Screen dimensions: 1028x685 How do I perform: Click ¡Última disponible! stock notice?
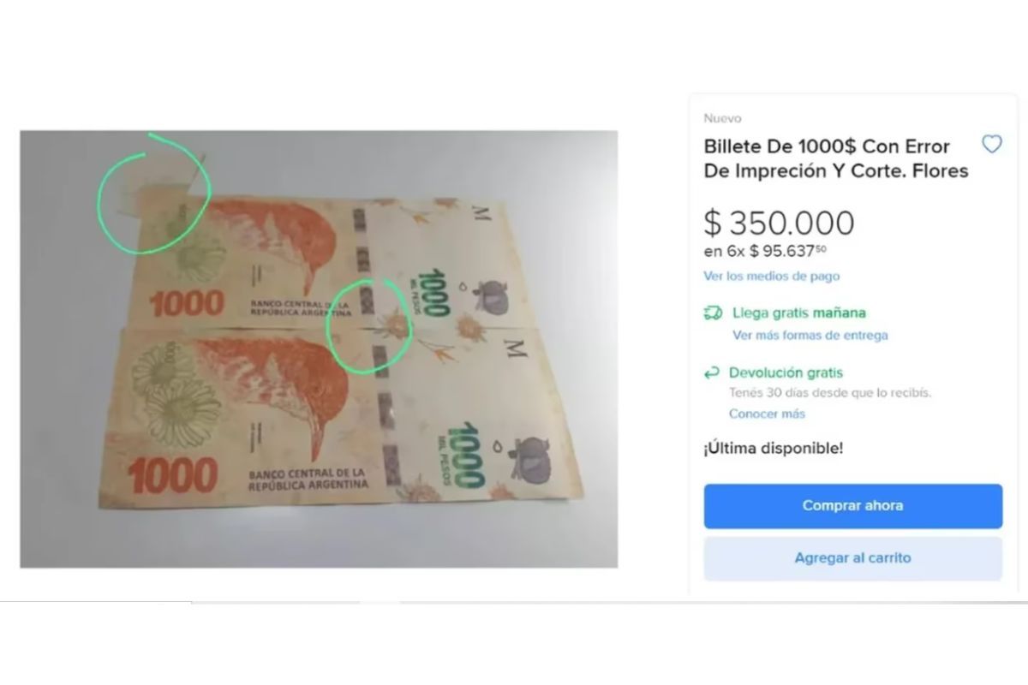click(x=774, y=448)
